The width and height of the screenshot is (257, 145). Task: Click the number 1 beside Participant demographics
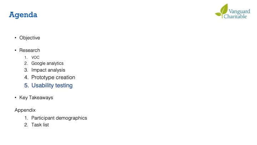coord(26,118)
